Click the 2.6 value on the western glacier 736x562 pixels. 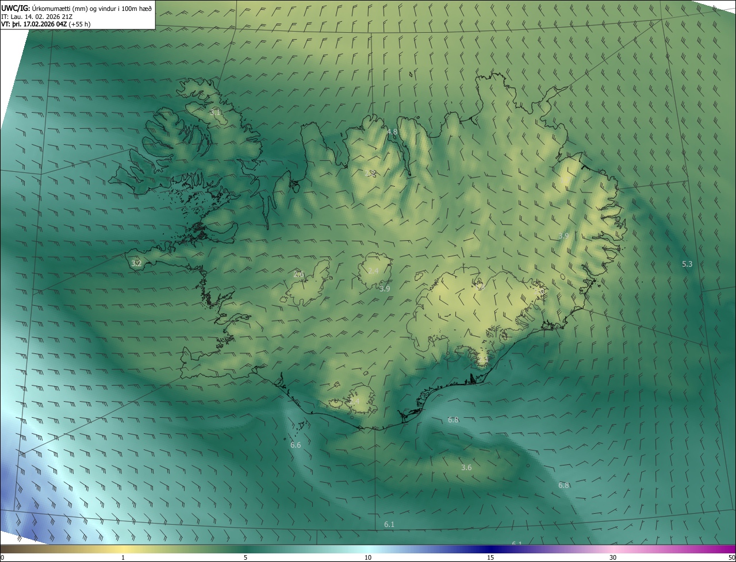pos(298,274)
